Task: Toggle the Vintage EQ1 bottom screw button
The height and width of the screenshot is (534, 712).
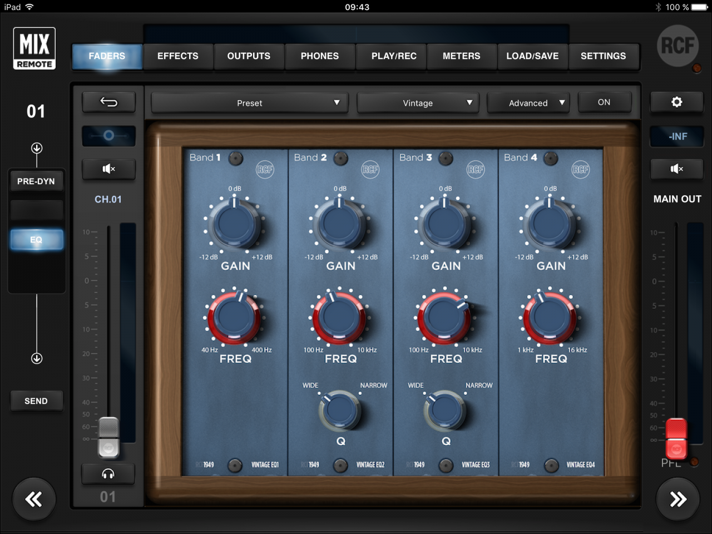Action: 235,466
